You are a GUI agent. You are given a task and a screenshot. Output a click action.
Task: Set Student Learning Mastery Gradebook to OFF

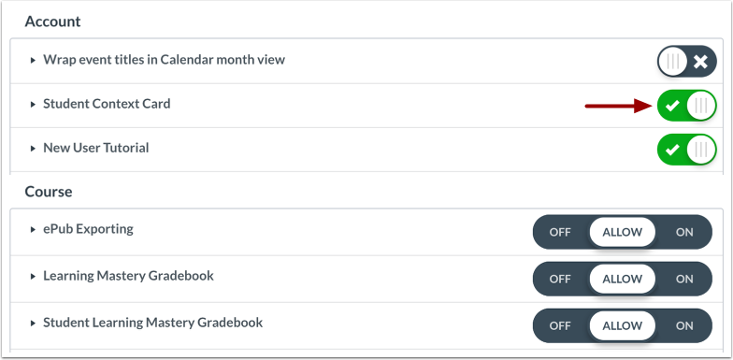click(x=560, y=325)
